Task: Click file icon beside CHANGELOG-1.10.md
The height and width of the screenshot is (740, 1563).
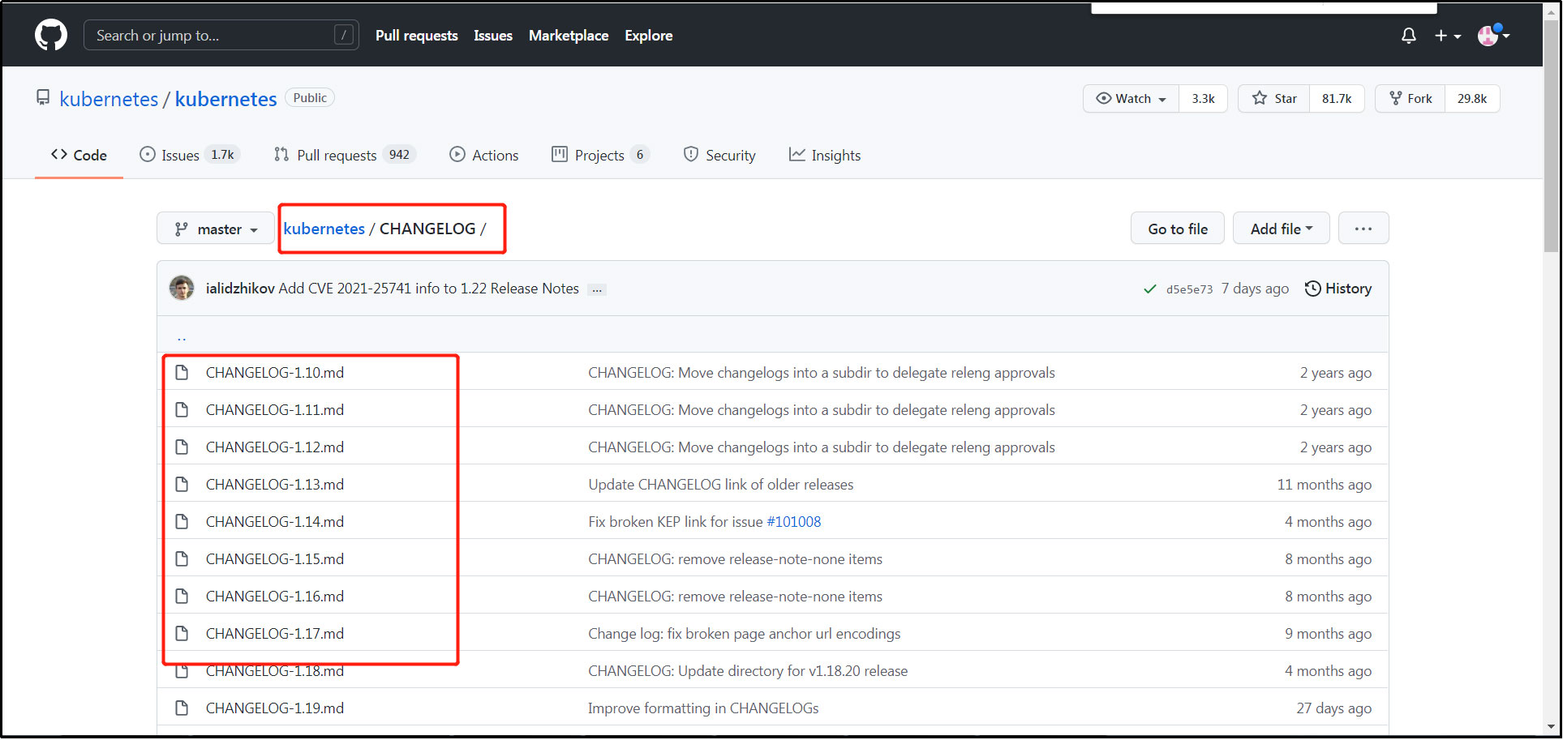Action: coord(182,373)
